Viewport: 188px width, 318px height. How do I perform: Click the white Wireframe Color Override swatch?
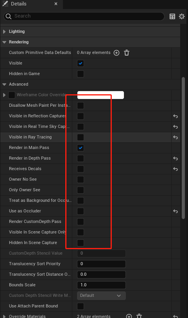100,95
